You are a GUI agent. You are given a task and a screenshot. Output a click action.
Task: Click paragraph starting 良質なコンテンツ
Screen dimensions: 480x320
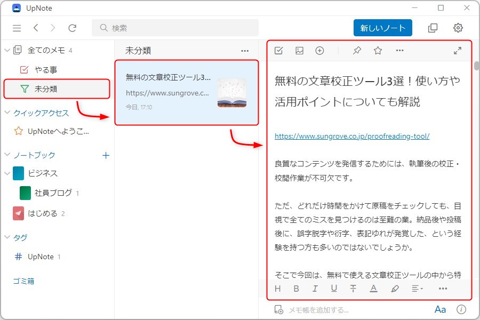pyautogui.click(x=367, y=171)
